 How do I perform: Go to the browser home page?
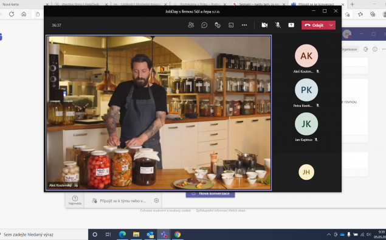pos(24,14)
